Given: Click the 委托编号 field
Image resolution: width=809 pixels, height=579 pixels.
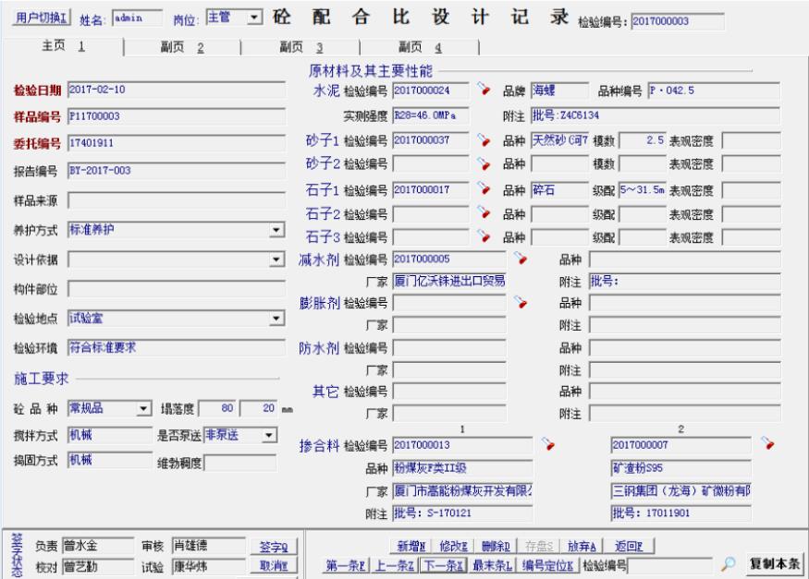Looking at the screenshot, I should (177, 143).
